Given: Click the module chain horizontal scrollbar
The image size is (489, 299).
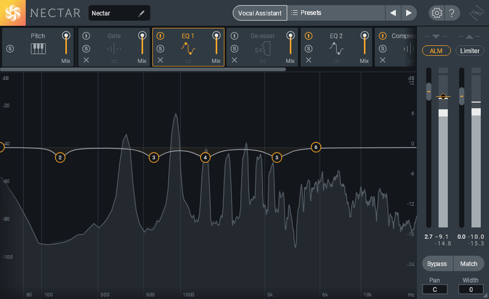Looking at the screenshot, I should click(143, 70).
